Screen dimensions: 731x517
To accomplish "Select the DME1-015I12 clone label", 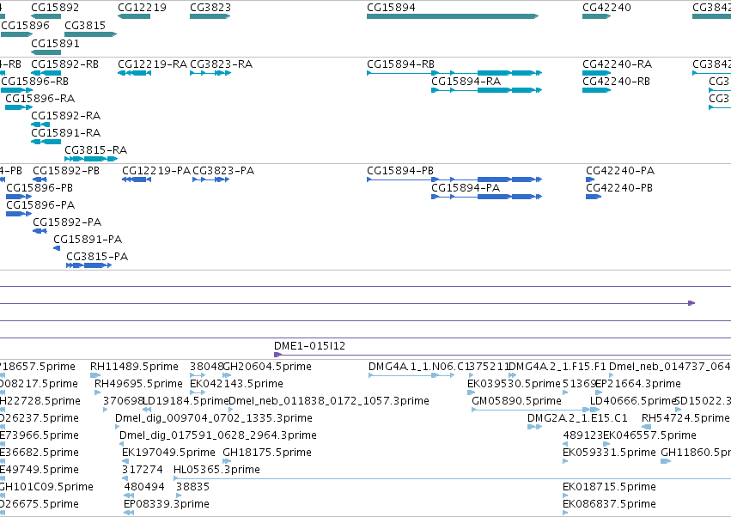I will tap(309, 346).
